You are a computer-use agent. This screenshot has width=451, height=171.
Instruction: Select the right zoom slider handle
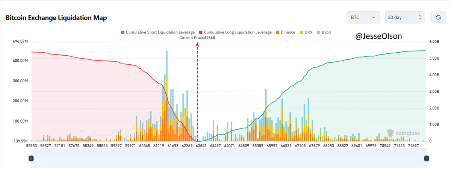[x=426, y=159]
